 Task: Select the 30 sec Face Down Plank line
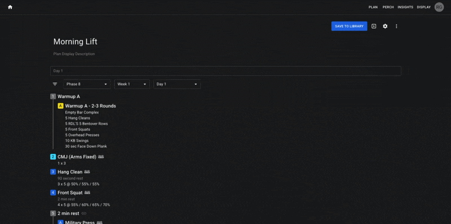pos(86,146)
